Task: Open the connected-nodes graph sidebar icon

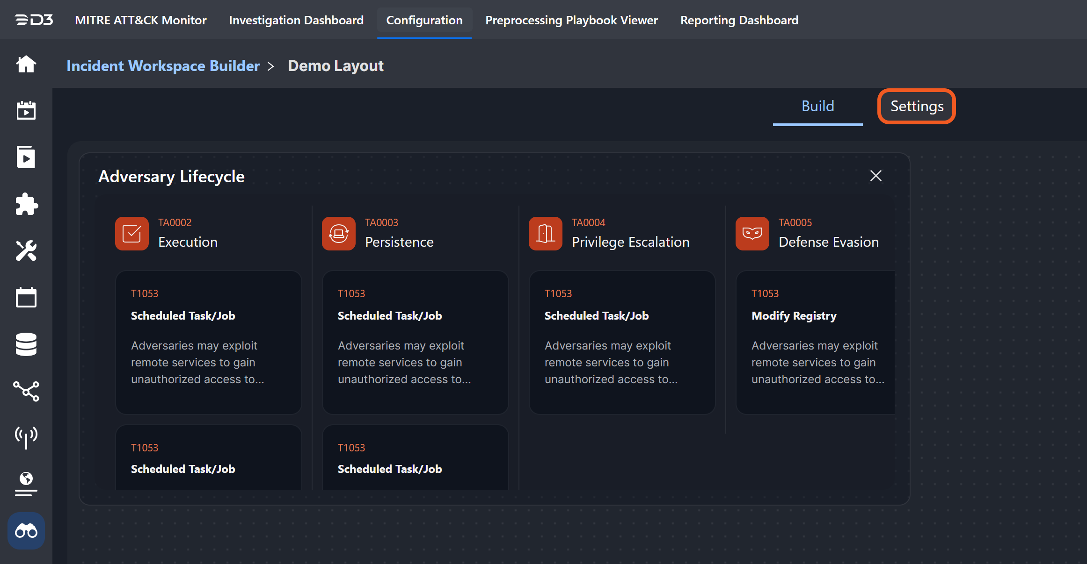Action: click(26, 391)
